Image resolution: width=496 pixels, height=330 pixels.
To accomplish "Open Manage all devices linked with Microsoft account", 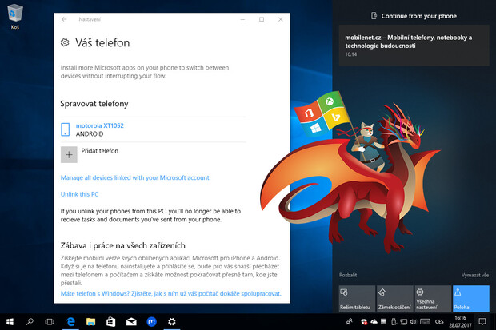I will pos(134,177).
